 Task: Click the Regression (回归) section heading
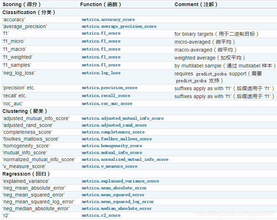tap(26, 174)
